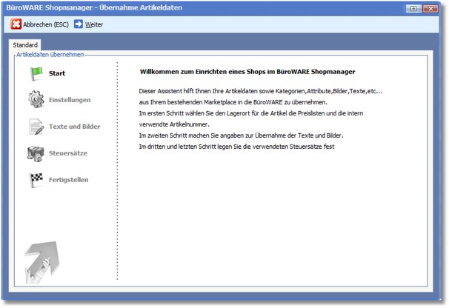Click the document pen Texte und Bilder icon
Image resolution: width=449 pixels, height=308 pixels.
(36, 127)
